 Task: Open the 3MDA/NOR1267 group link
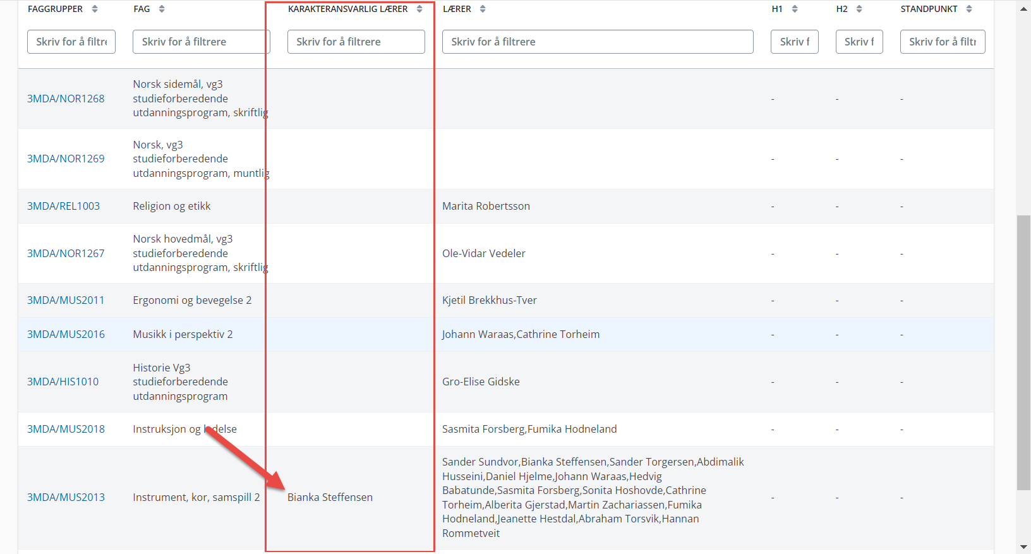point(66,253)
